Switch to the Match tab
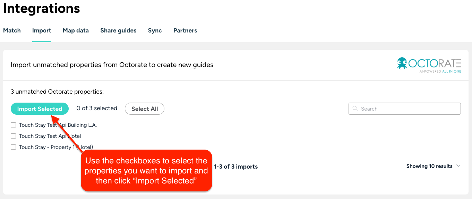 tap(12, 30)
